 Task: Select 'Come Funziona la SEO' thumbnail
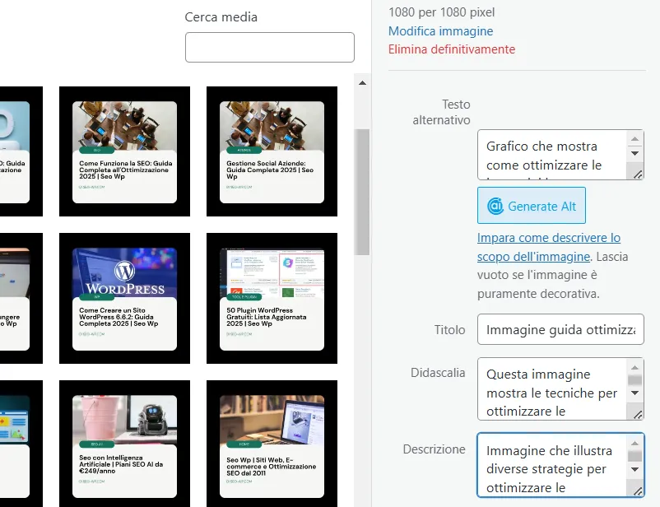(x=124, y=151)
